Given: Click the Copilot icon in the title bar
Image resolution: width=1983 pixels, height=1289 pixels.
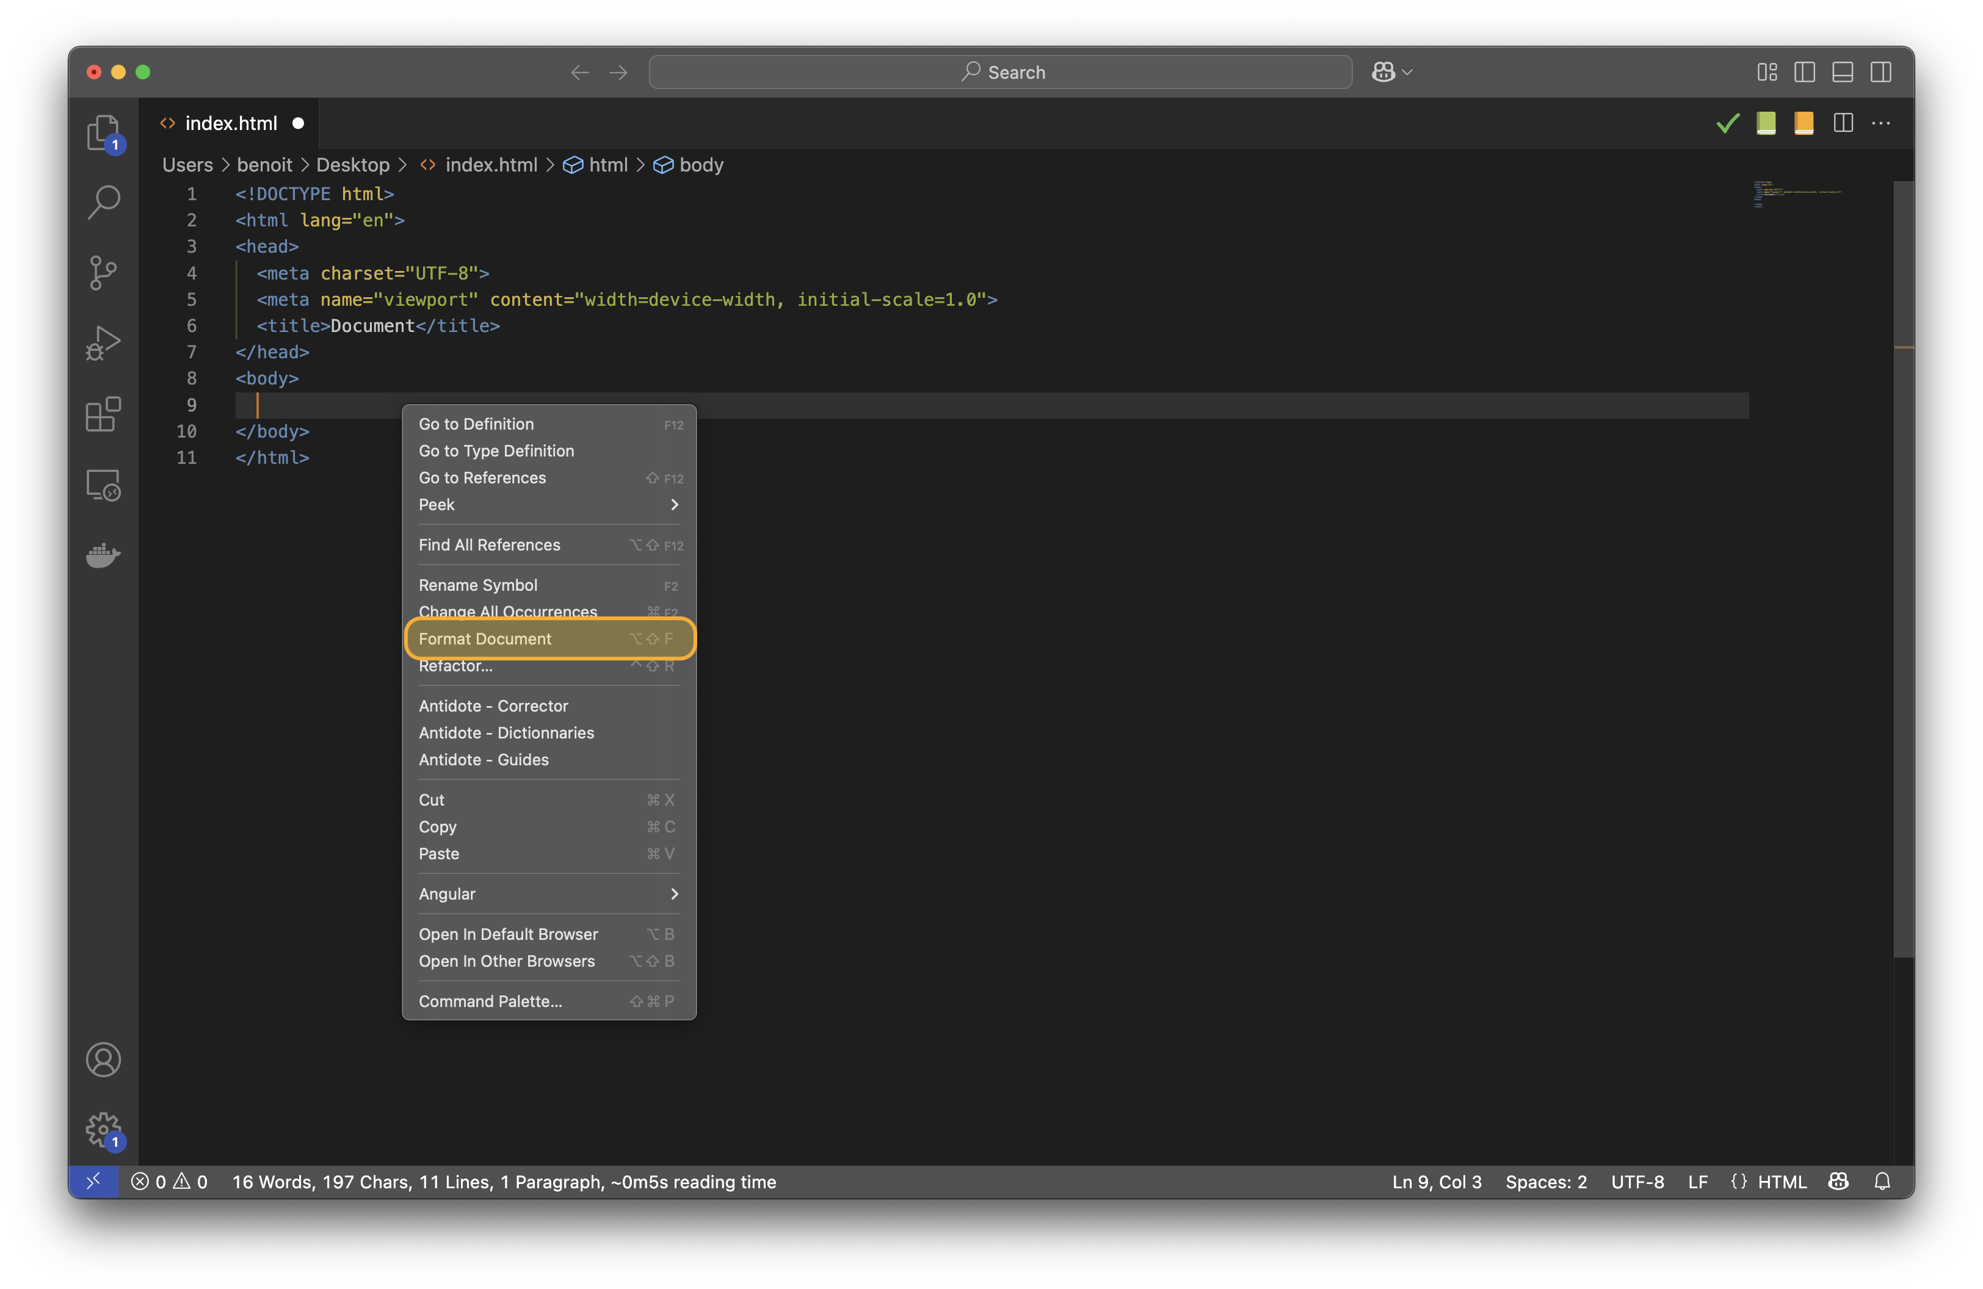Looking at the screenshot, I should [1383, 73].
